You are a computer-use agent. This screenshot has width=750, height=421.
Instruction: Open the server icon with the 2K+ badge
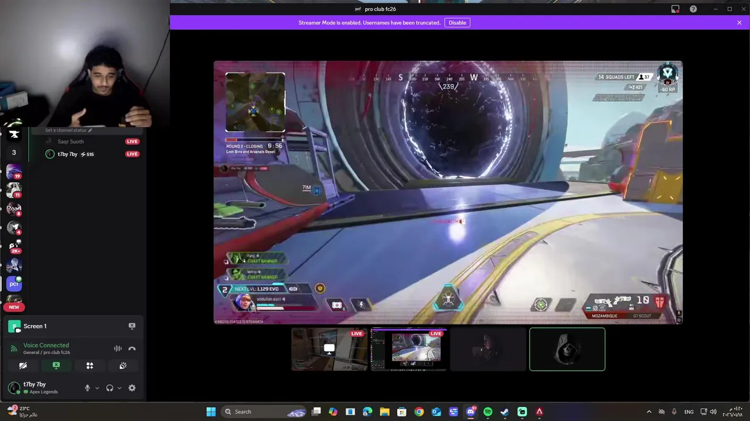tap(14, 246)
